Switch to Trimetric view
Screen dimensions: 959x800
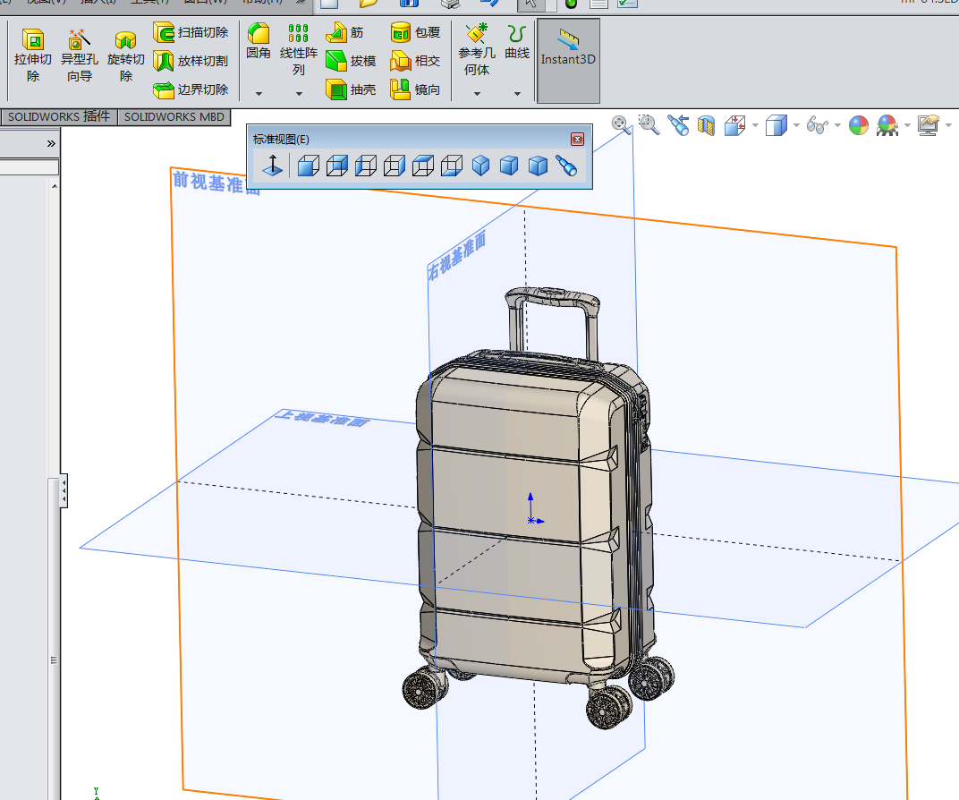[510, 166]
